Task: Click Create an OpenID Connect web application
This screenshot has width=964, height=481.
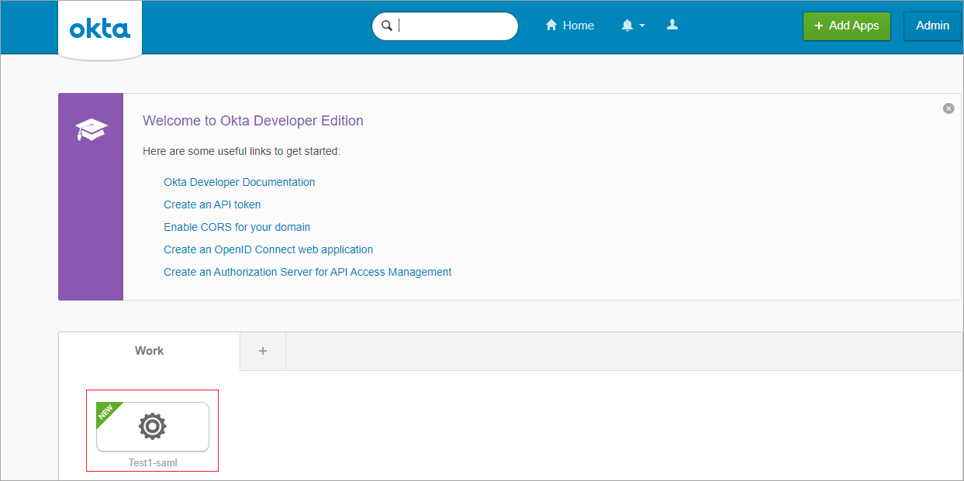Action: pyautogui.click(x=268, y=249)
